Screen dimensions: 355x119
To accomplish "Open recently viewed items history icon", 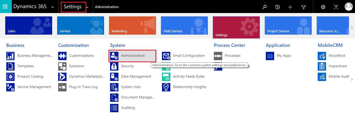I will coord(278,7).
